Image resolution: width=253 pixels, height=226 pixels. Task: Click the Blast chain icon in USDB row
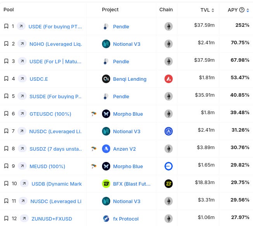168,184
